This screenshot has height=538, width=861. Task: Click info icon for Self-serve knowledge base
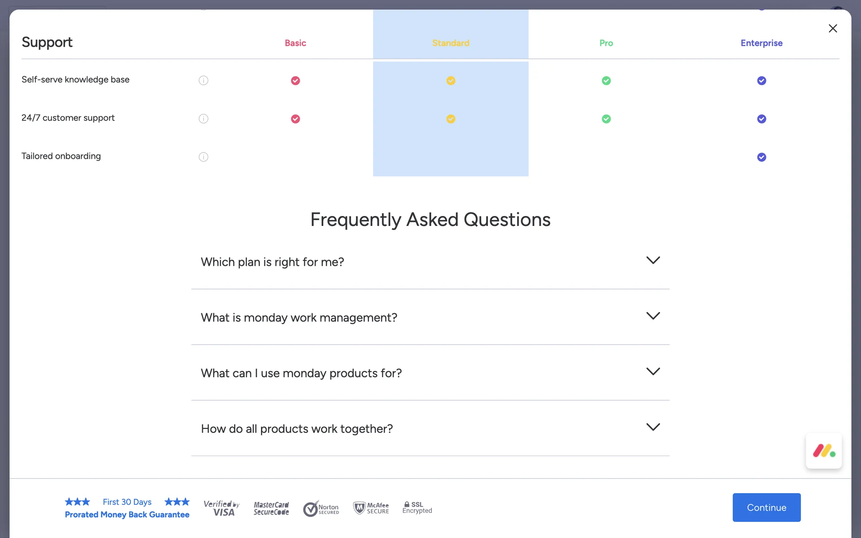coord(203,80)
